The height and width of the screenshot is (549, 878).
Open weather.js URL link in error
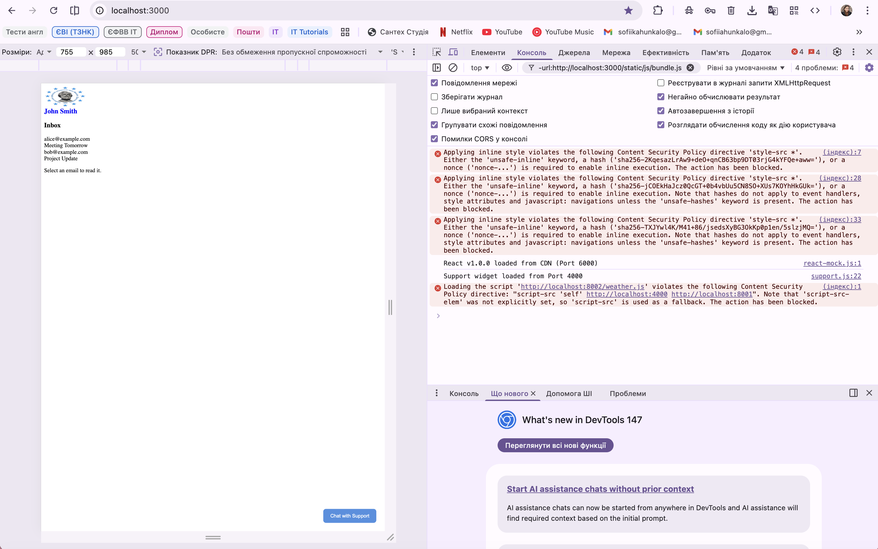(582, 286)
